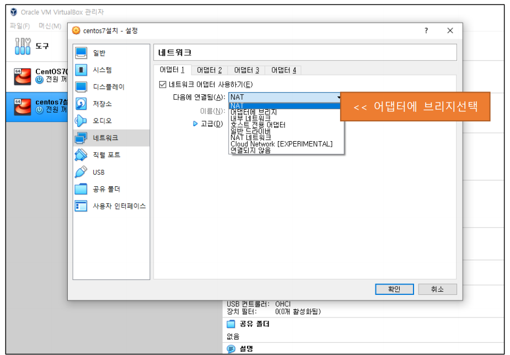Click the 취소 button
Image resolution: width=510 pixels, height=355 pixels.
pyautogui.click(x=437, y=289)
